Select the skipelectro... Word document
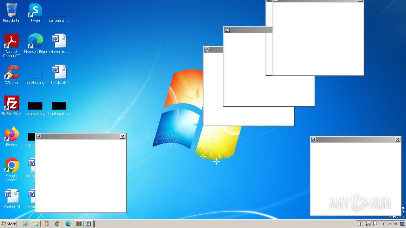Image resolution: width=406 pixels, height=228 pixels. coord(59,44)
